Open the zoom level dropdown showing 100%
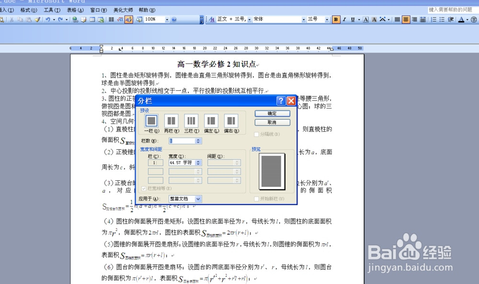The width and height of the screenshot is (479, 284). click(x=167, y=20)
